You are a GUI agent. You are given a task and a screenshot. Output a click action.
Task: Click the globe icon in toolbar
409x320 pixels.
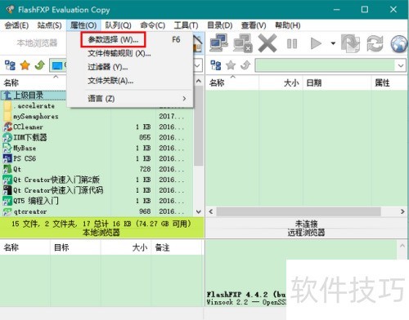pos(399,43)
